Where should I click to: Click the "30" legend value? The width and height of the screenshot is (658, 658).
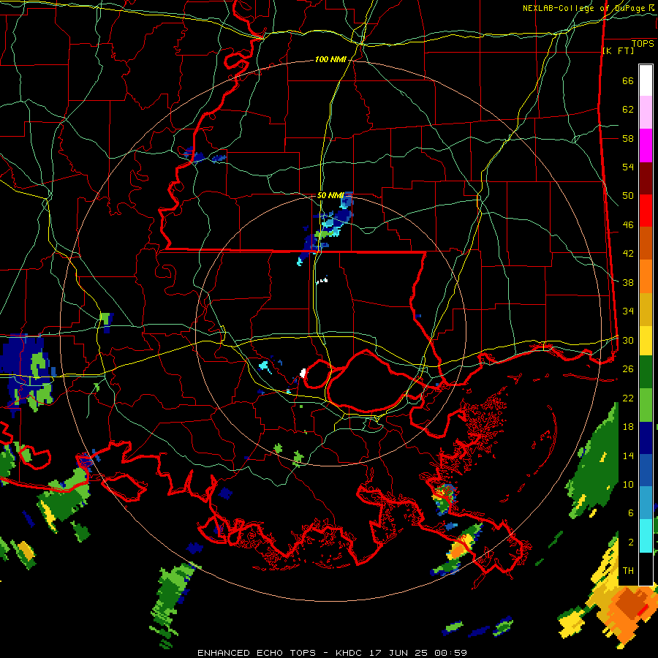[628, 340]
